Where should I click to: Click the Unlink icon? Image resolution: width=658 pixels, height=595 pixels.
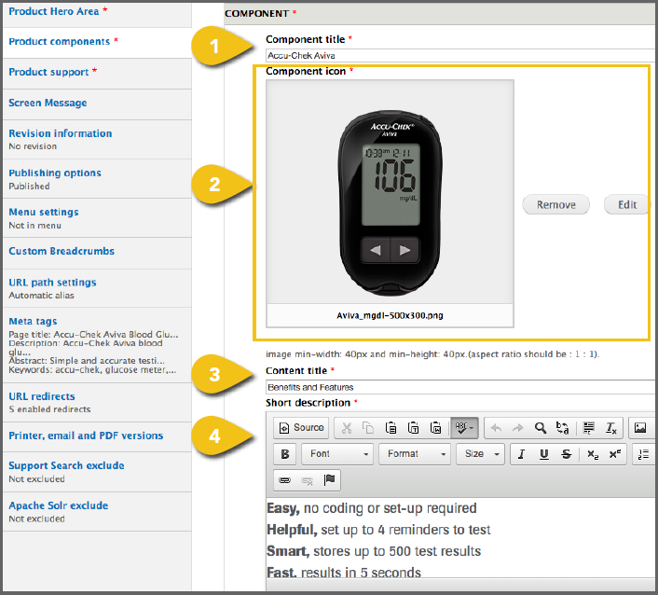pos(308,480)
